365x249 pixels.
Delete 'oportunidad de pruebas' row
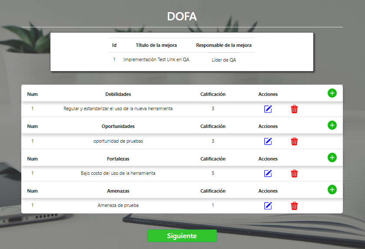(294, 141)
